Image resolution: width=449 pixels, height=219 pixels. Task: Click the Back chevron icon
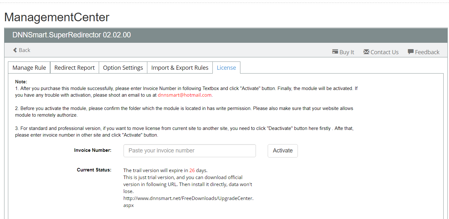[15, 50]
